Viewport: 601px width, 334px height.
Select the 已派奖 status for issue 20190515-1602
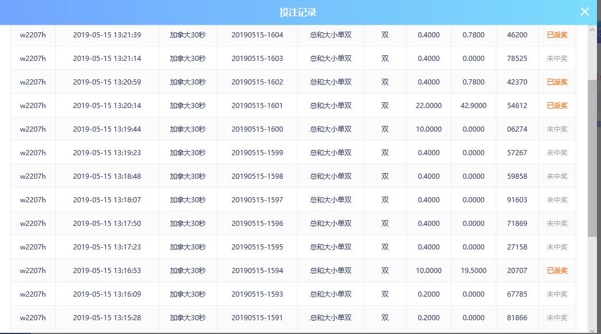click(x=557, y=82)
